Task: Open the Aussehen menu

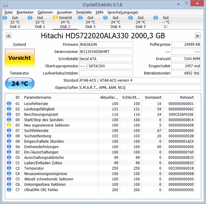Action: click(x=64, y=12)
